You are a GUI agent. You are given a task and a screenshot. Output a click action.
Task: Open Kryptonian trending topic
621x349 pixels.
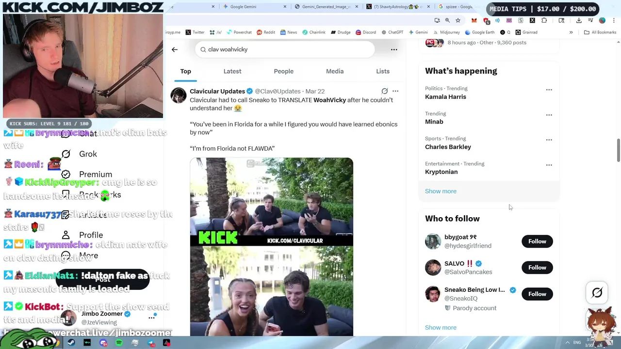tap(441, 172)
